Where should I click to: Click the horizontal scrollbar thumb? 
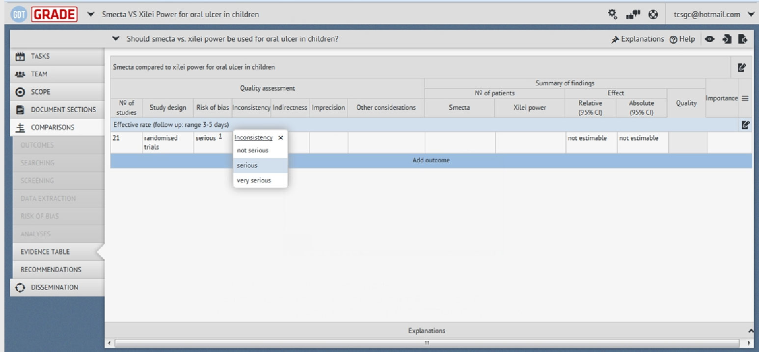point(427,343)
